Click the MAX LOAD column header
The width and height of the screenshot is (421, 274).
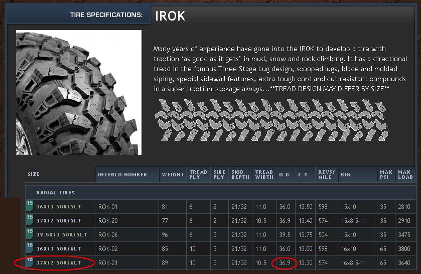(405, 174)
